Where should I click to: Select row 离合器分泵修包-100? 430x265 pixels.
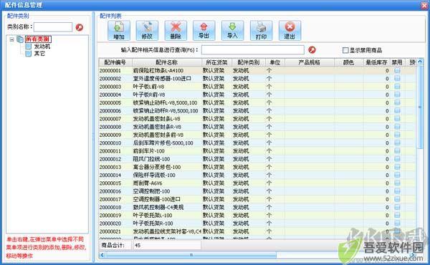[x=257, y=167]
